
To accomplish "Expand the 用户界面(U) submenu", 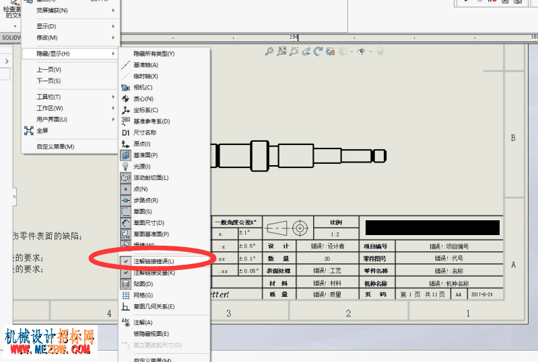I will tap(70, 120).
